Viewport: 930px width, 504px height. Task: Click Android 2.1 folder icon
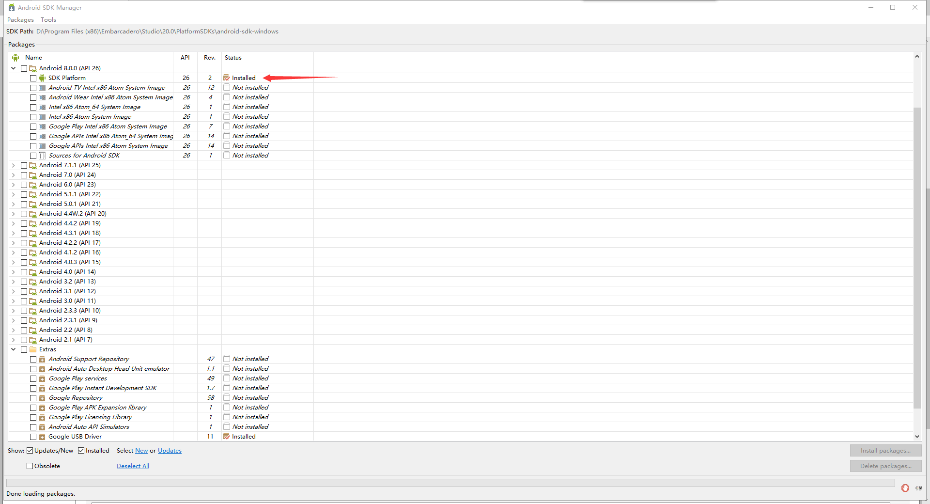click(x=33, y=340)
